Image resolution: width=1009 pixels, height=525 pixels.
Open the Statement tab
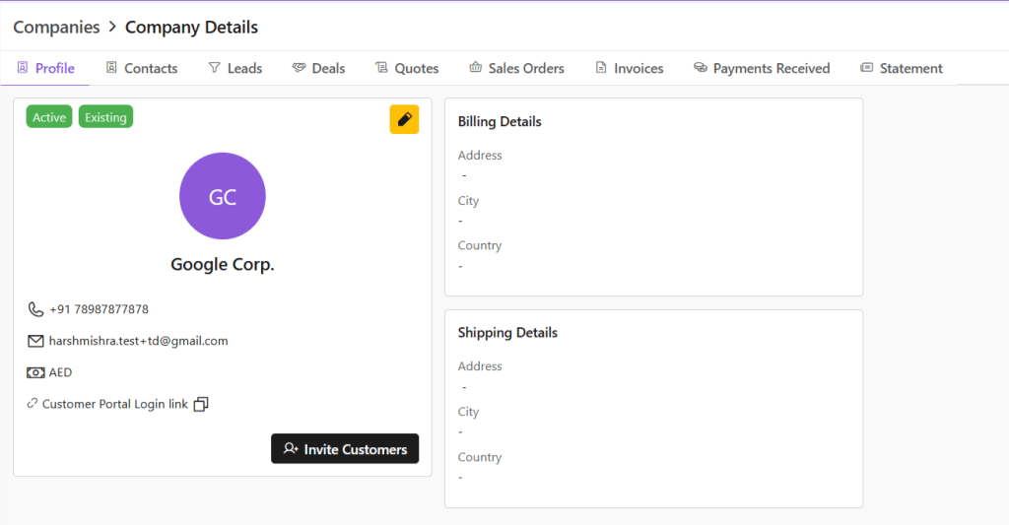[x=901, y=68]
